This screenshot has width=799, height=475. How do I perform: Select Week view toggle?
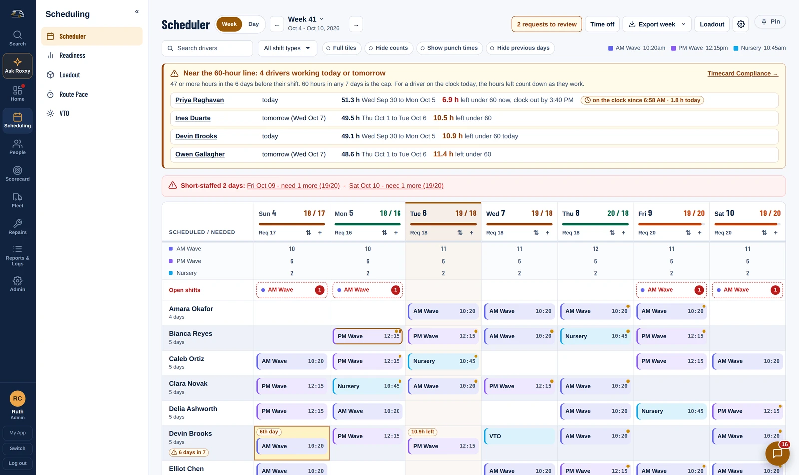coord(229,24)
